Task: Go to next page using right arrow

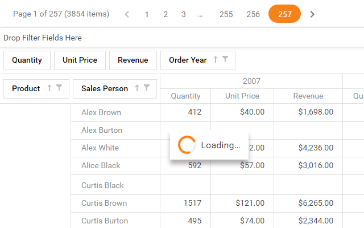Action: (x=312, y=14)
